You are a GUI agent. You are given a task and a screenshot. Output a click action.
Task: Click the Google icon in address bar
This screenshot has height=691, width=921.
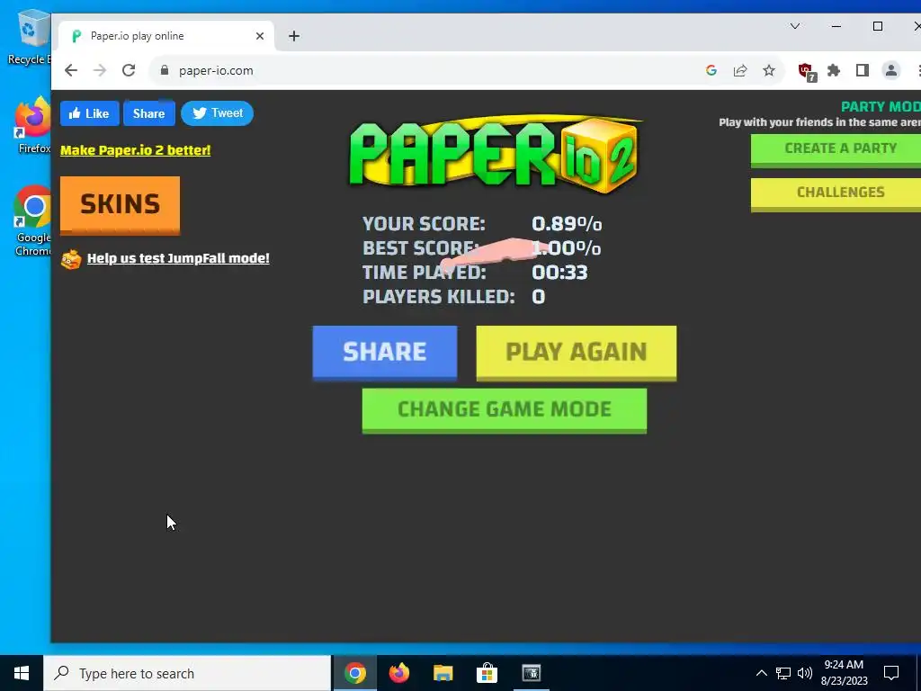coord(711,70)
